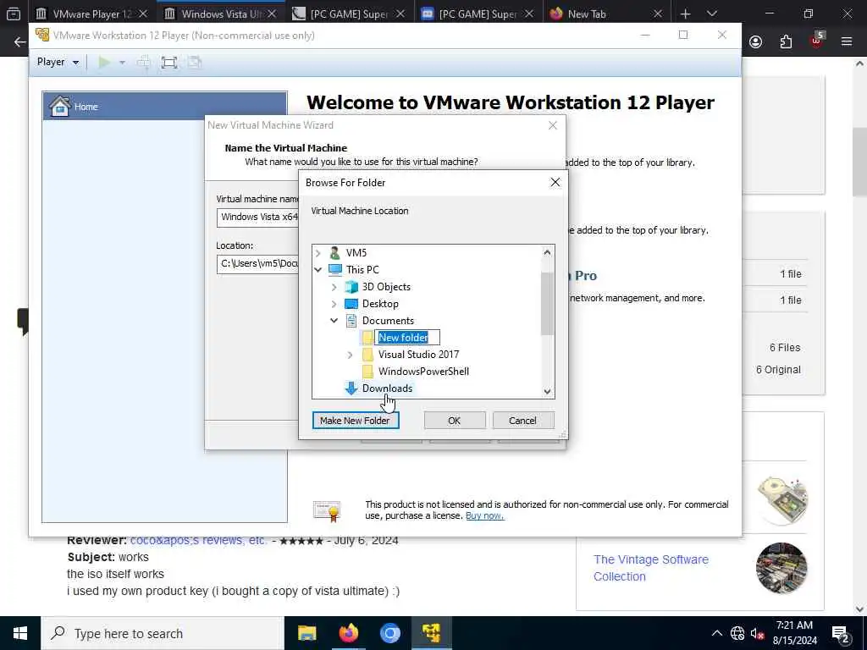867x650 pixels.
Task: Select the WindowsPowerShell folder
Action: click(423, 372)
